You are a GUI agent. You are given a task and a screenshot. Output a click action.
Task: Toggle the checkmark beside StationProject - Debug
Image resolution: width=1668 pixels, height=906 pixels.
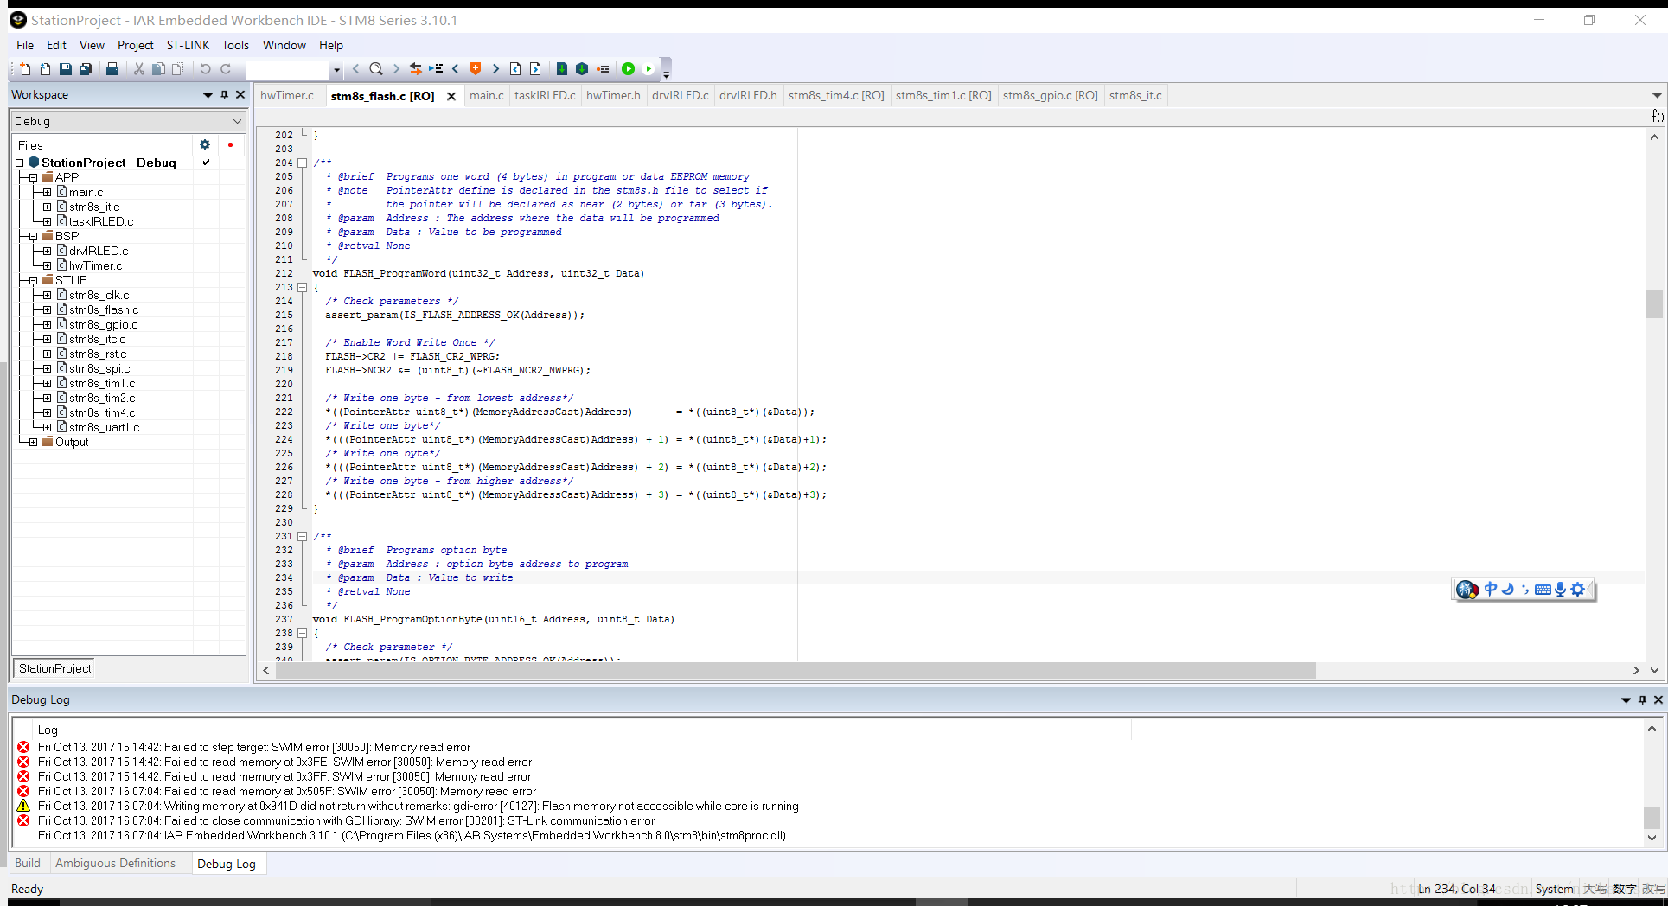pyautogui.click(x=206, y=163)
